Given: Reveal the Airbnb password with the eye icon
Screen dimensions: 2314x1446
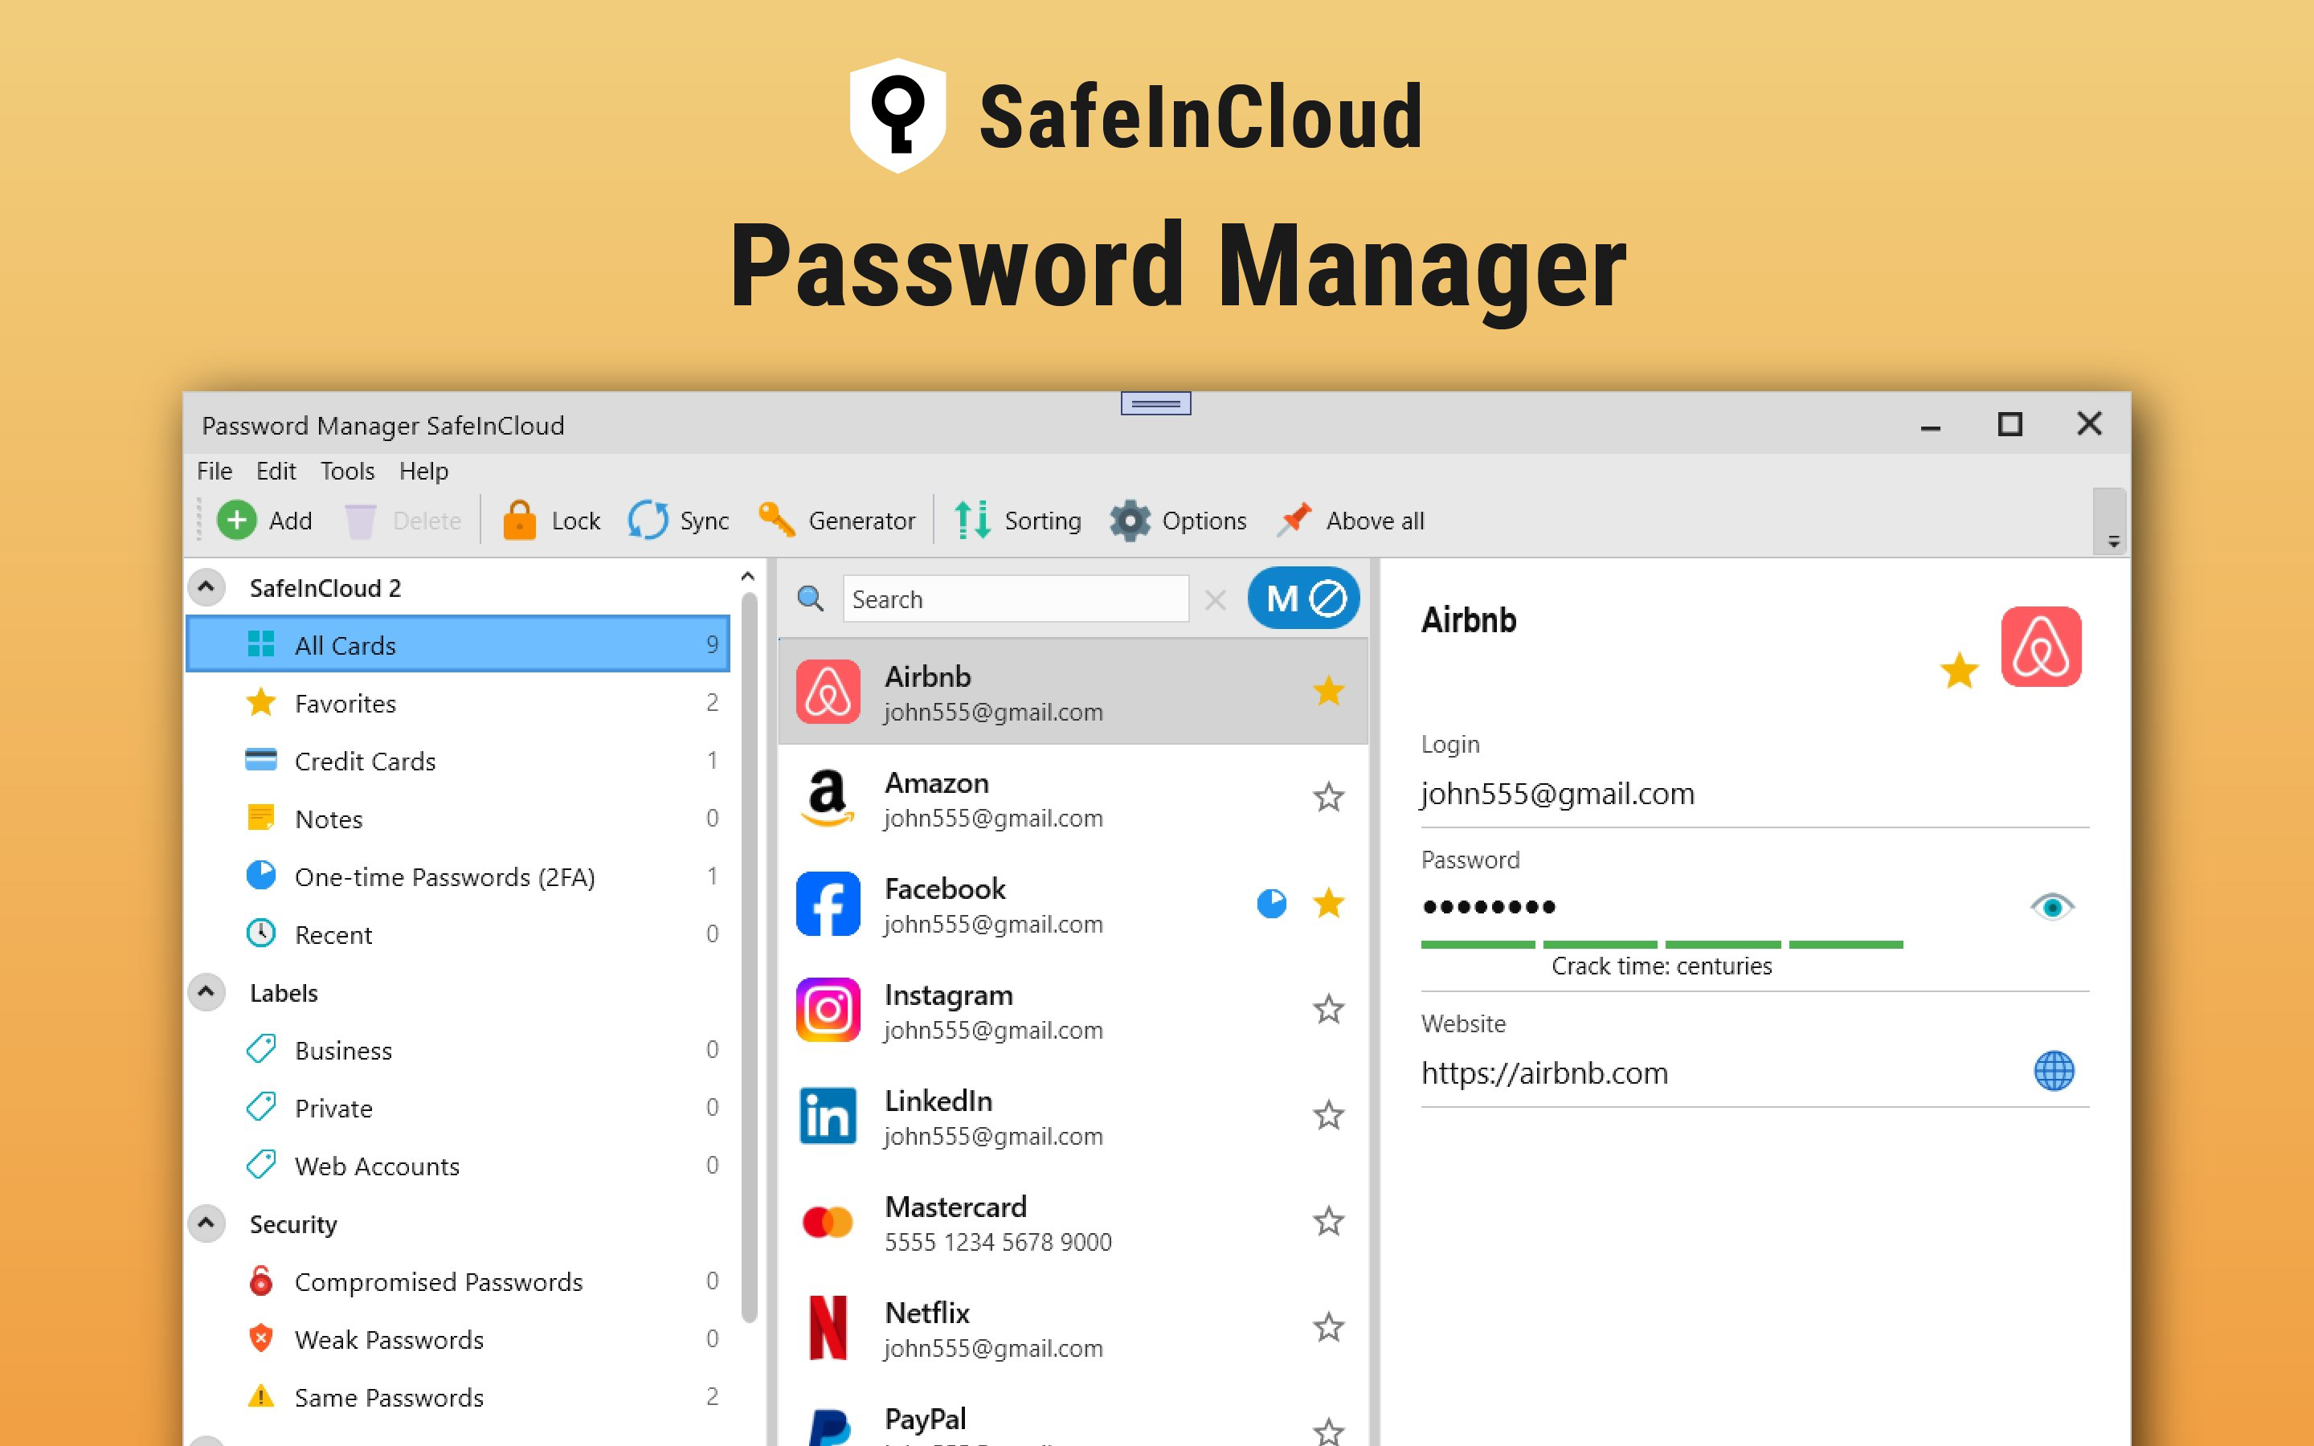Looking at the screenshot, I should (2052, 904).
